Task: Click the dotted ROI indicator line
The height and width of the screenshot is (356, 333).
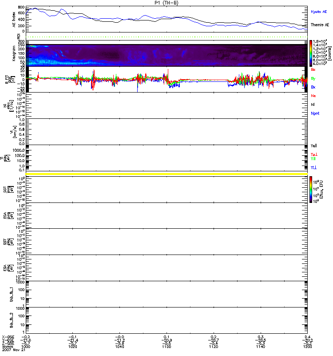Action: coord(166,37)
